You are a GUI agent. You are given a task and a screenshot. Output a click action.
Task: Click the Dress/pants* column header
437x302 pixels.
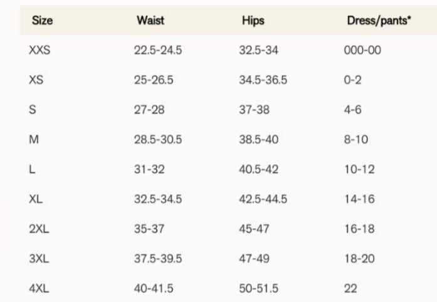click(379, 20)
